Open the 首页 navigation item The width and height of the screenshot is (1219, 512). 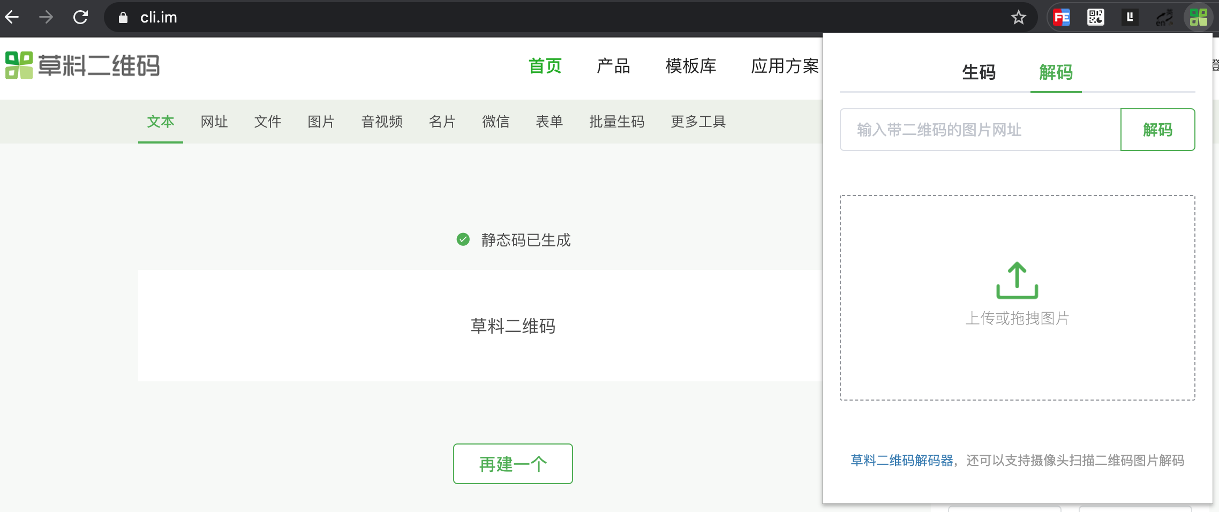tap(545, 66)
